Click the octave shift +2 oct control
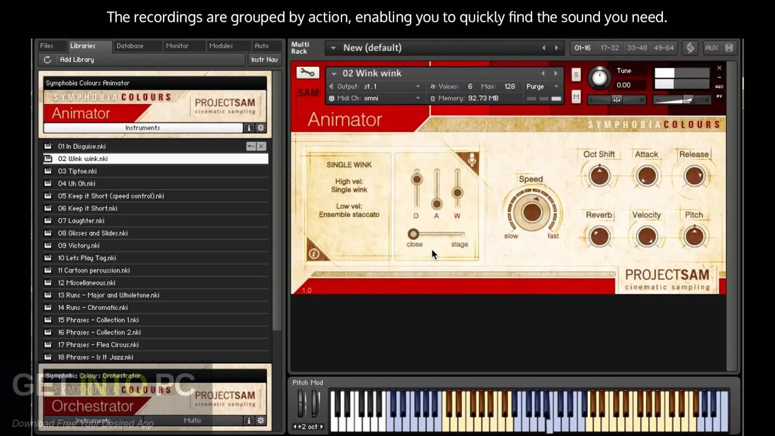This screenshot has height=436, width=775. (309, 426)
